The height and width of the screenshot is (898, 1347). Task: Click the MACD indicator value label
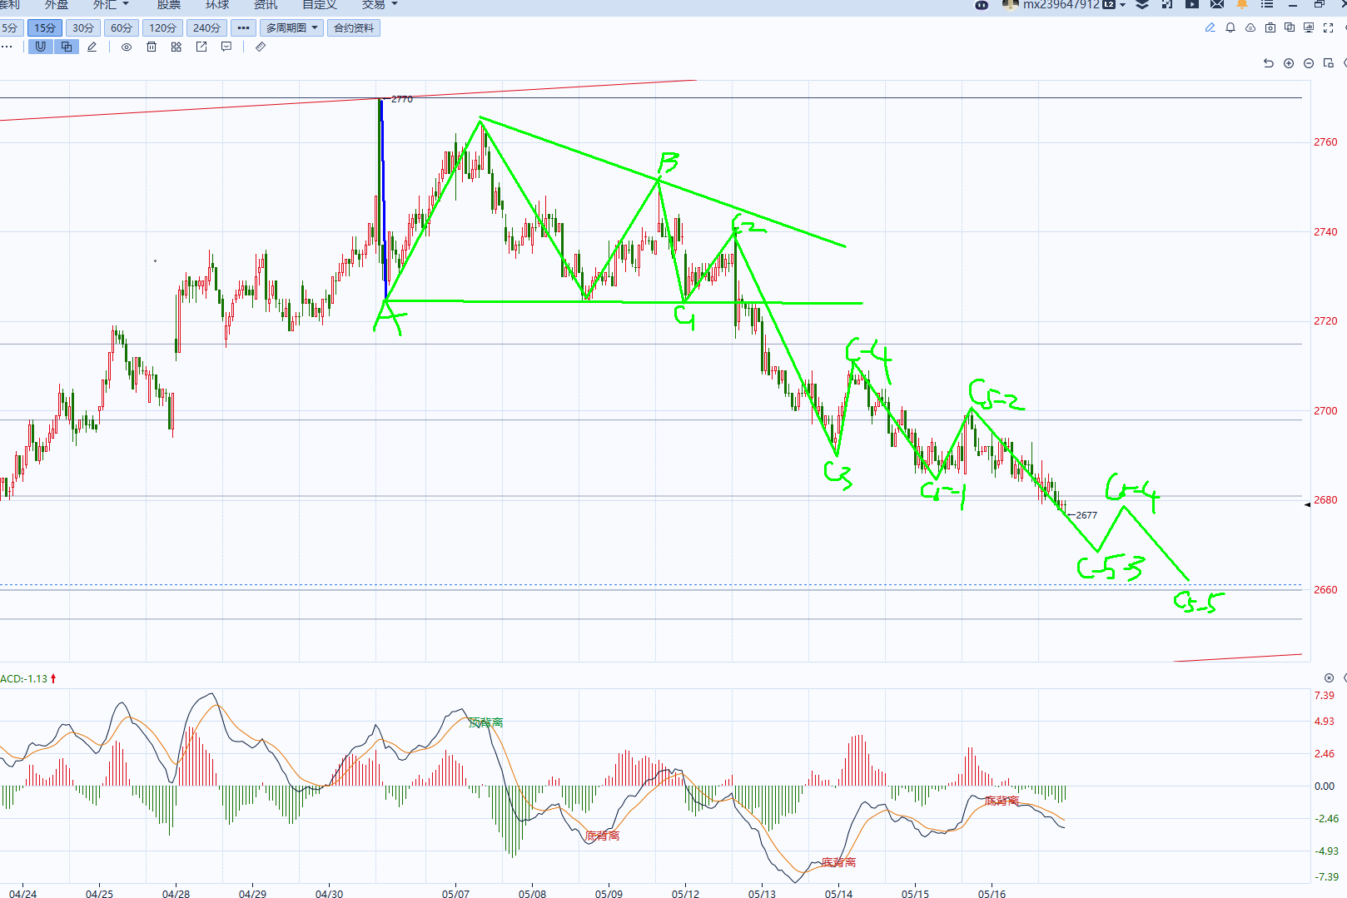pos(24,679)
